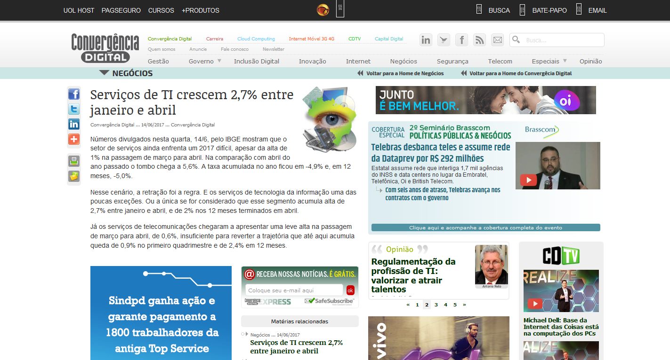Open the Gestão menu item
Viewport: 670px width, 360px height.
(158, 61)
